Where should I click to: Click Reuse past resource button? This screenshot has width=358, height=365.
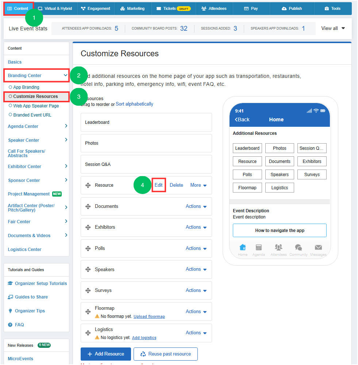(166, 354)
